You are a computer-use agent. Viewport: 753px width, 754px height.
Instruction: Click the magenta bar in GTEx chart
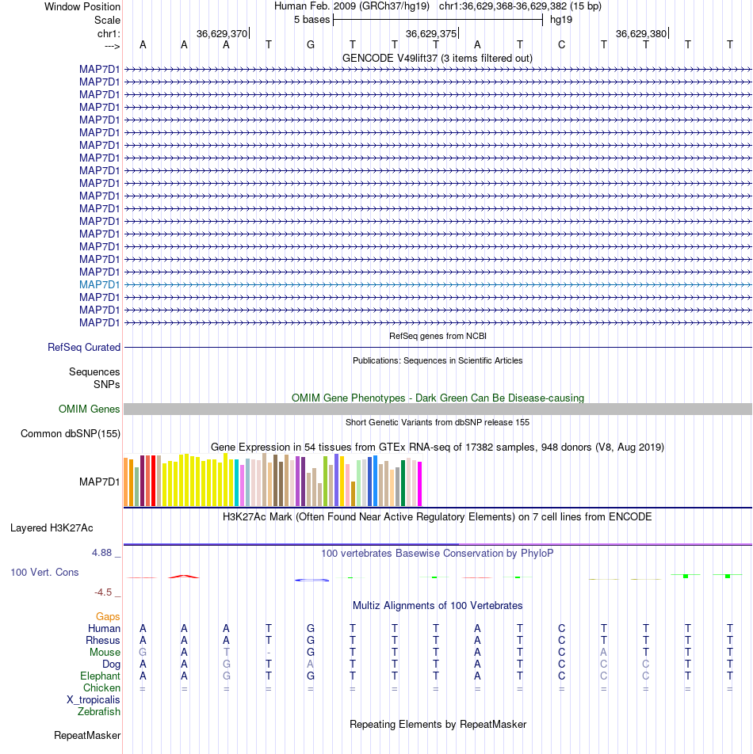click(x=419, y=484)
